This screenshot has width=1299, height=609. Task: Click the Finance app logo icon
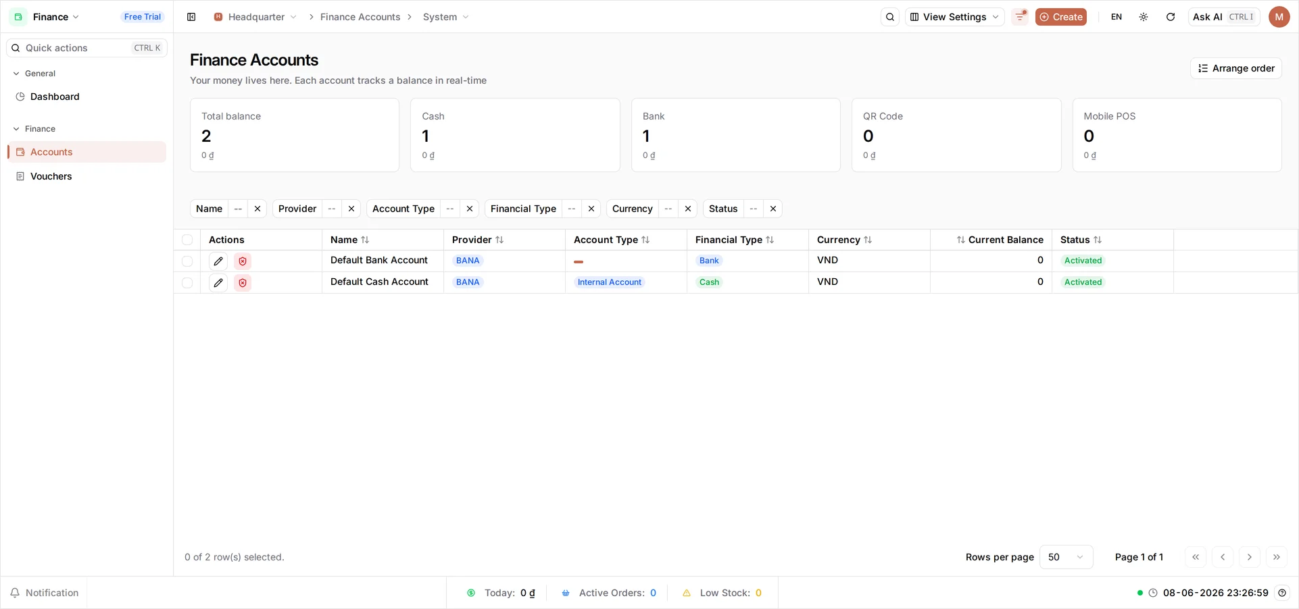coord(18,17)
